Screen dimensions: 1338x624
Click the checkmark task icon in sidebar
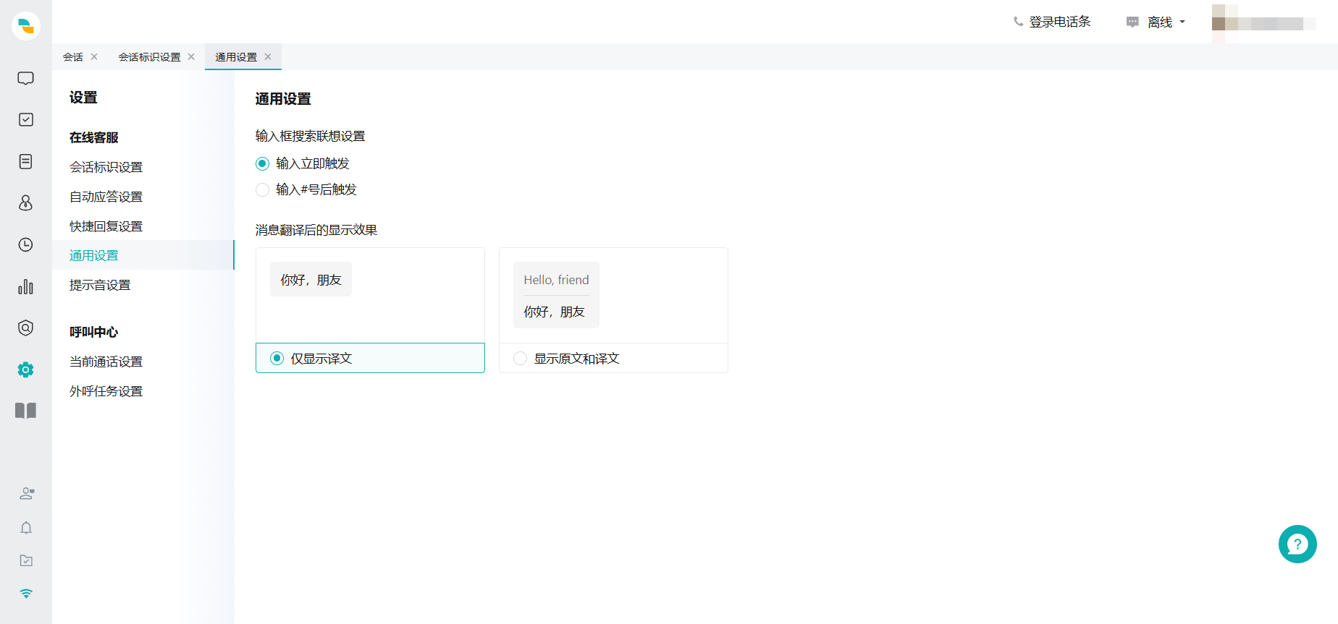(25, 119)
